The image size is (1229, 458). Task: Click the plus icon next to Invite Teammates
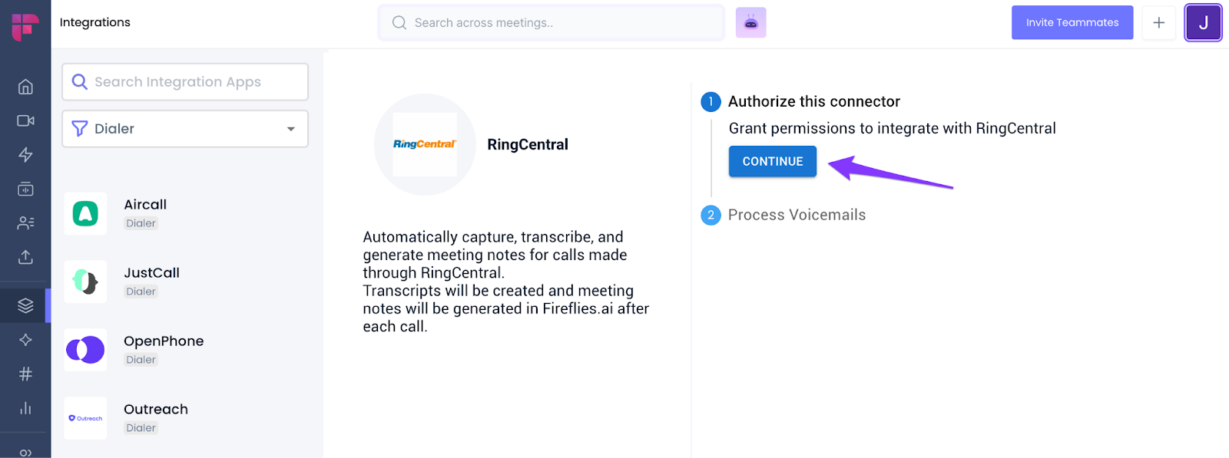(1158, 22)
